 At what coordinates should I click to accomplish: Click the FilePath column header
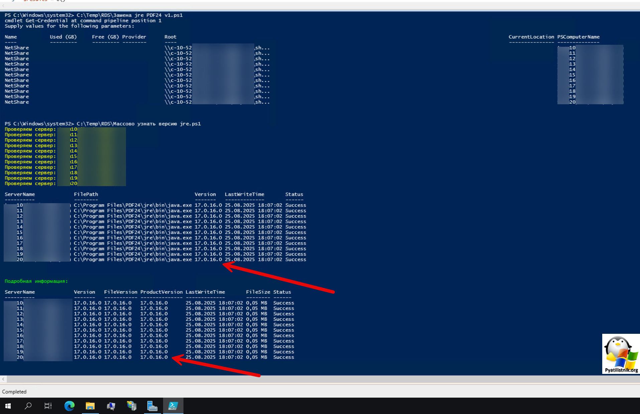(x=86, y=194)
